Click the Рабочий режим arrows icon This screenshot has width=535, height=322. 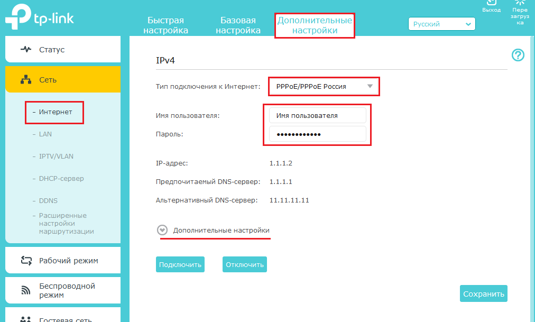coord(26,260)
